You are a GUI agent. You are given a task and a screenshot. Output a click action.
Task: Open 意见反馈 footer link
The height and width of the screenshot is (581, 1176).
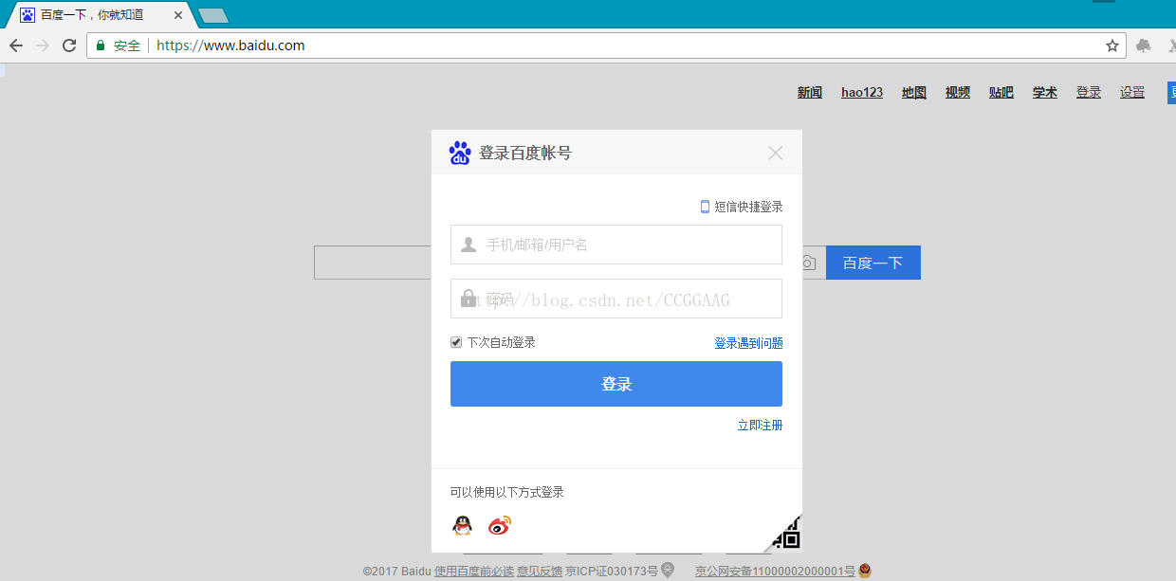coord(539,571)
